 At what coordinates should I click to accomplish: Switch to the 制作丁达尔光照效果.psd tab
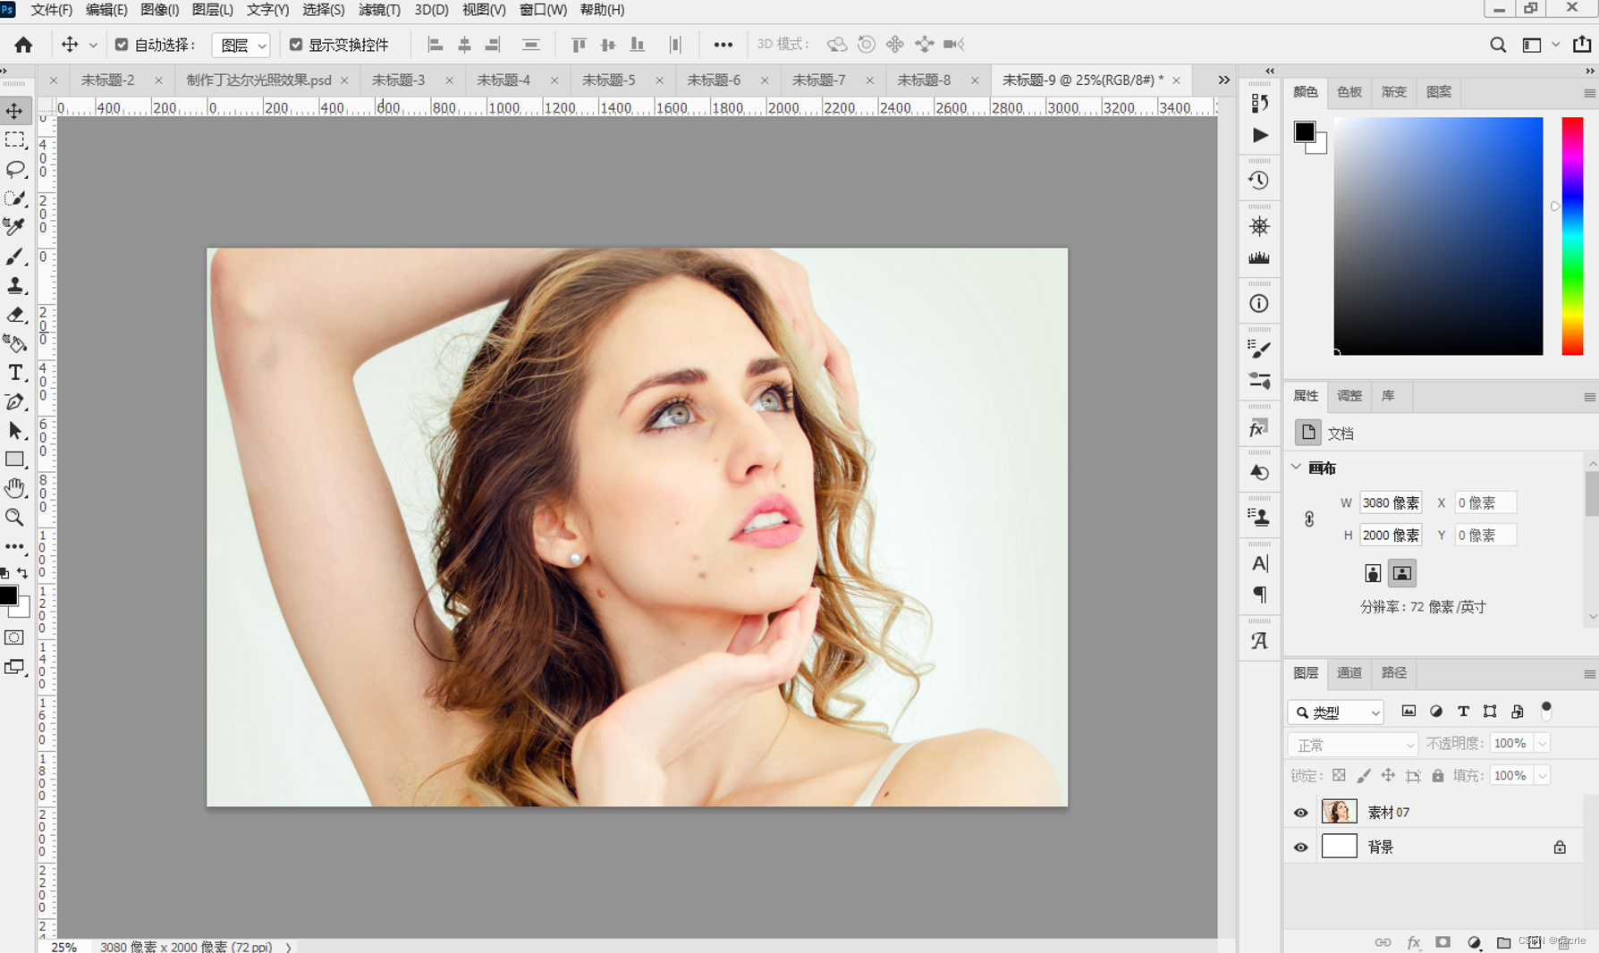[x=258, y=80]
